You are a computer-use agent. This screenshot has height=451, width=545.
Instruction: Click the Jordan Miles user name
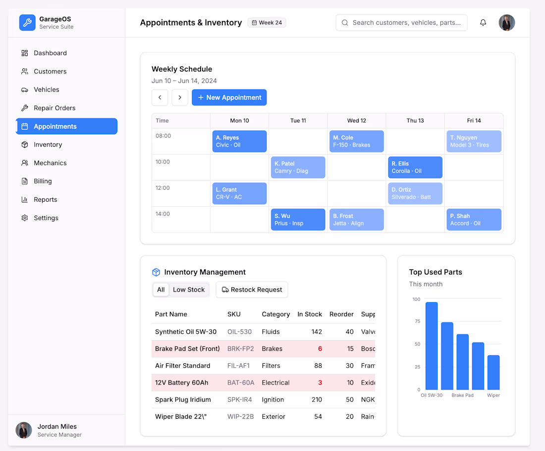point(57,426)
